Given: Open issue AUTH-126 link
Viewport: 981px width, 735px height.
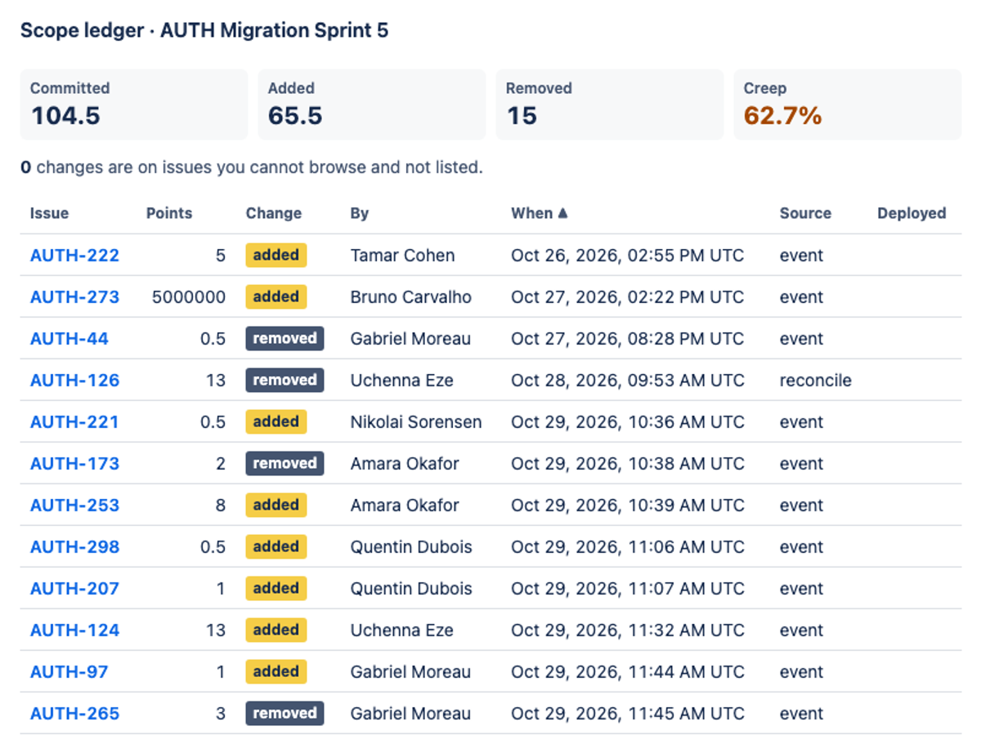Looking at the screenshot, I should [74, 380].
